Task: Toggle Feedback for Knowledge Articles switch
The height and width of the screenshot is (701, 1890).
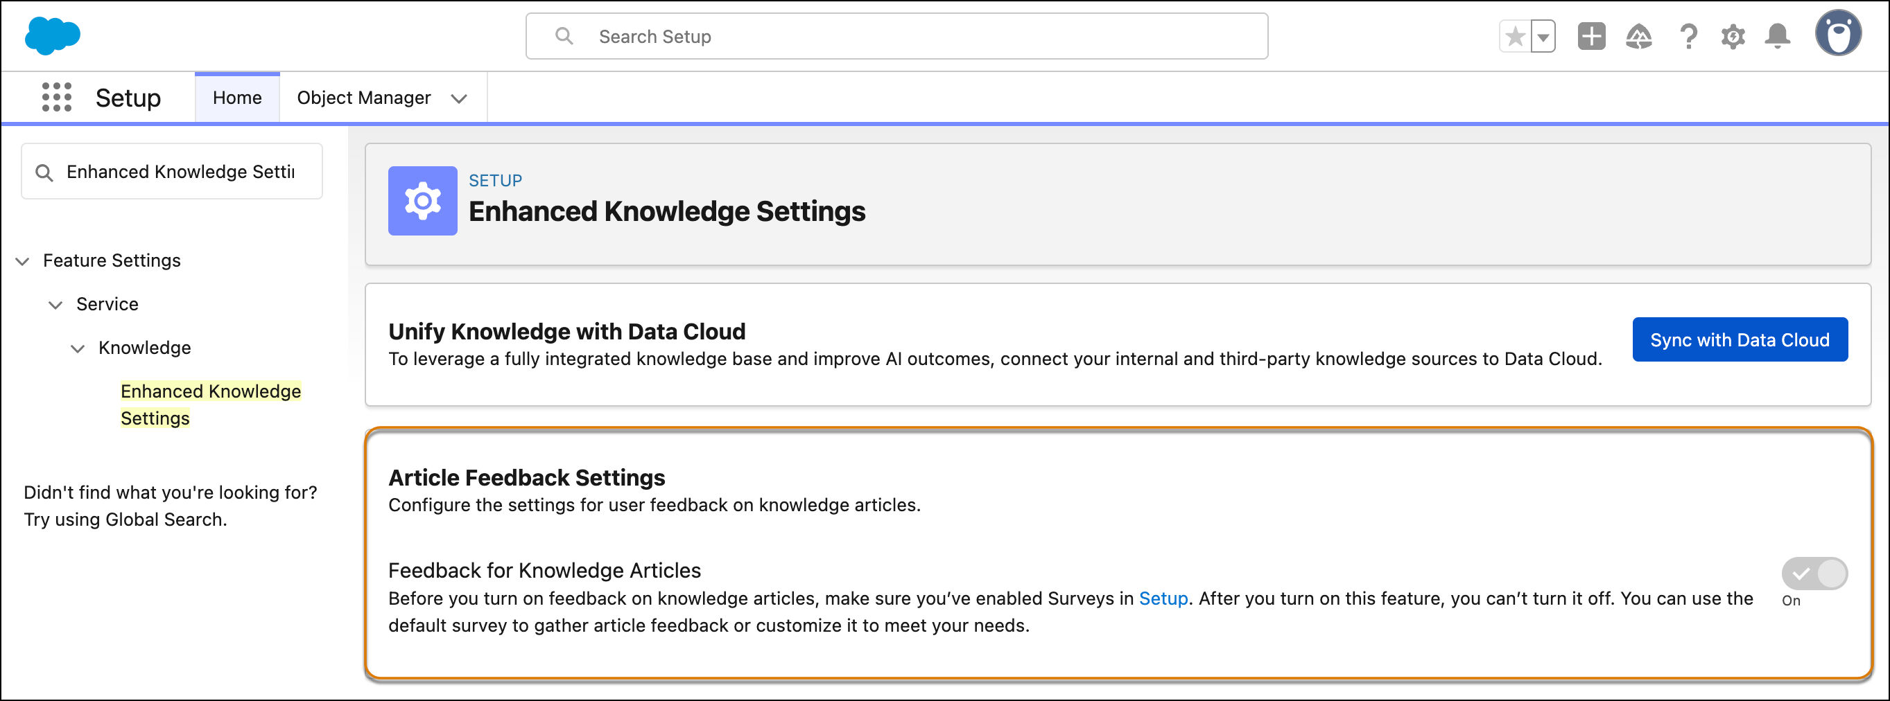Action: tap(1814, 574)
